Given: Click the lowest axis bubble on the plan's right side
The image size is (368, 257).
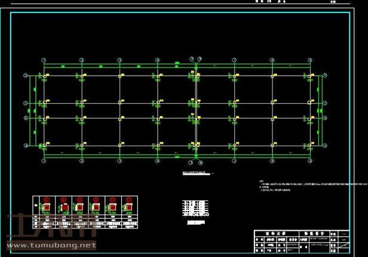Looking at the screenshot, I should click(x=326, y=145).
